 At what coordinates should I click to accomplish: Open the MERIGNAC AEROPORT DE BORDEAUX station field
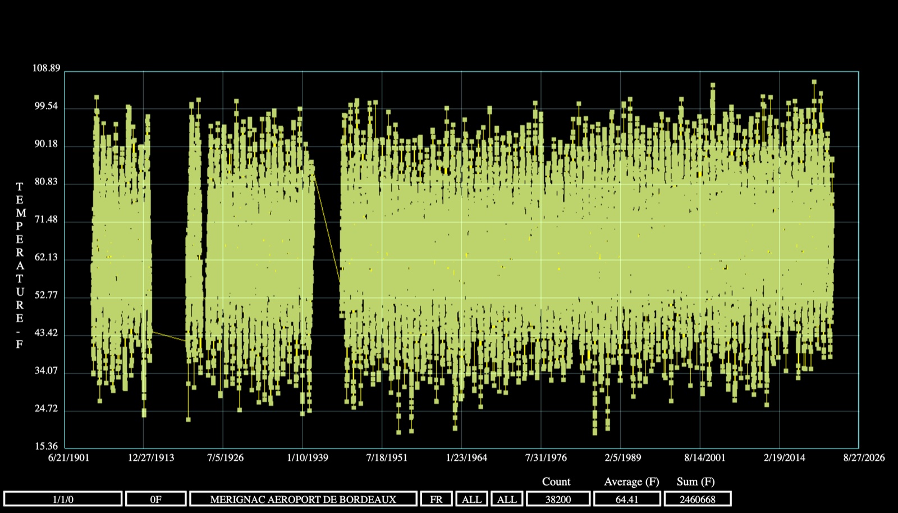click(x=303, y=499)
